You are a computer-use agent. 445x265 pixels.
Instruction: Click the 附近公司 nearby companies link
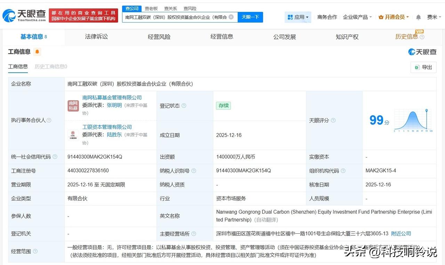(x=401, y=234)
